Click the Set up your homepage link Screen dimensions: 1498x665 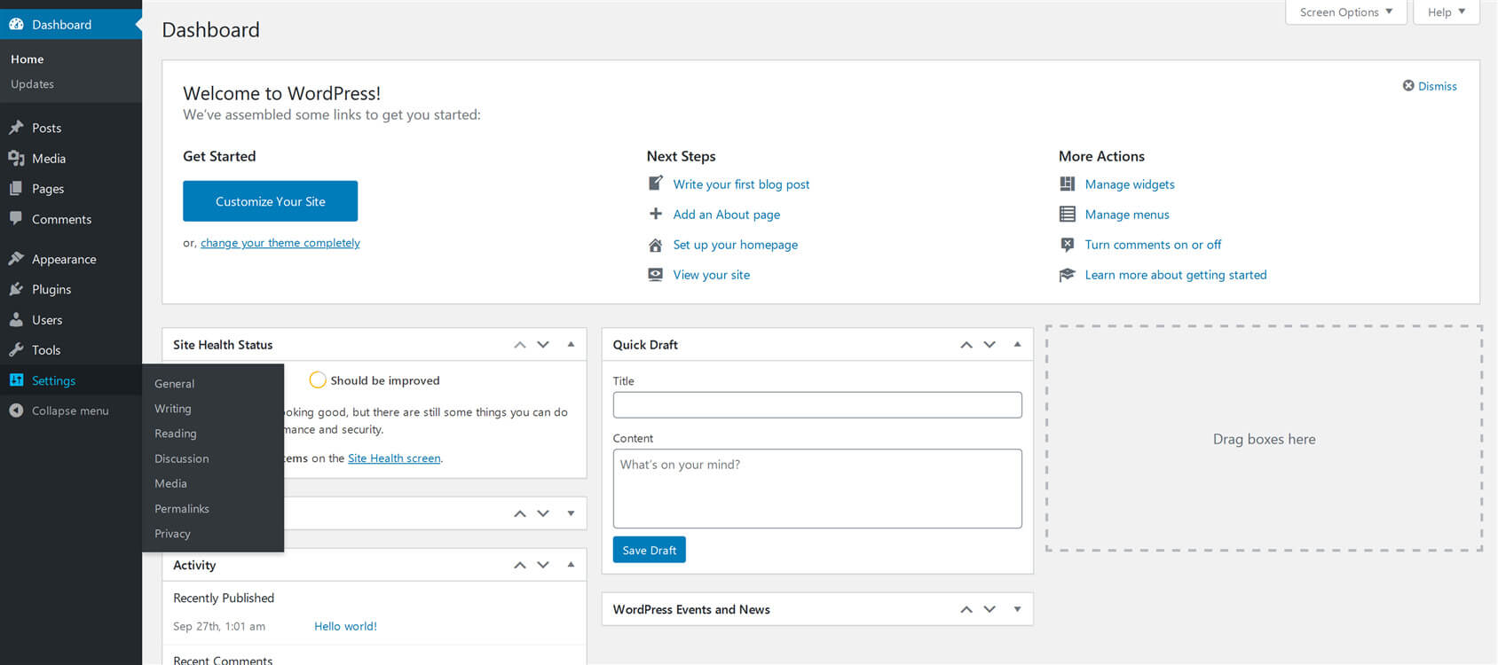(x=735, y=245)
